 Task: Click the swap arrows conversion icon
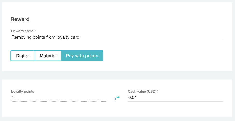point(117,98)
